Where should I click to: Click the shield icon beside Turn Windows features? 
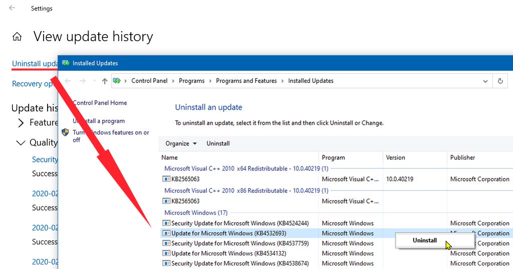(65, 133)
